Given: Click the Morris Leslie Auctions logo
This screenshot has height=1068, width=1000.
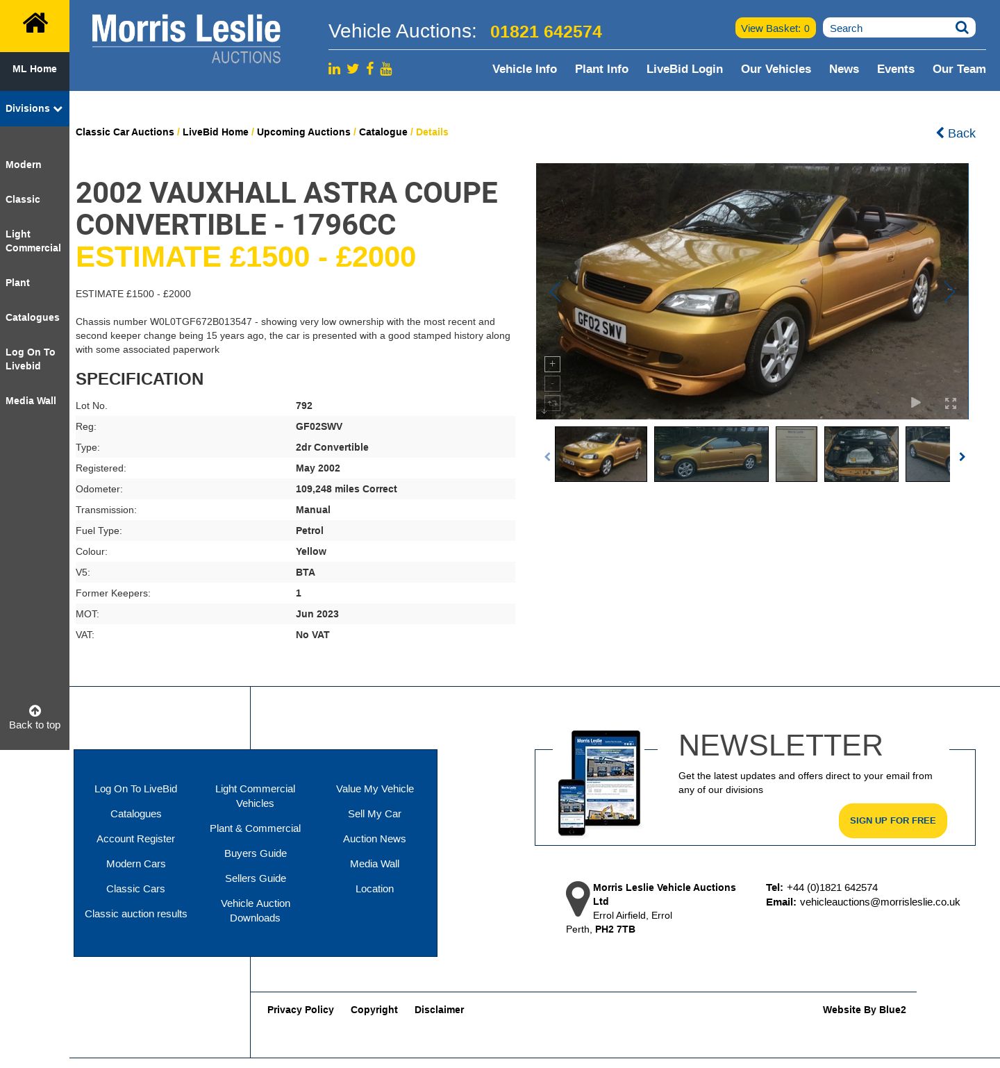Looking at the screenshot, I should (186, 39).
